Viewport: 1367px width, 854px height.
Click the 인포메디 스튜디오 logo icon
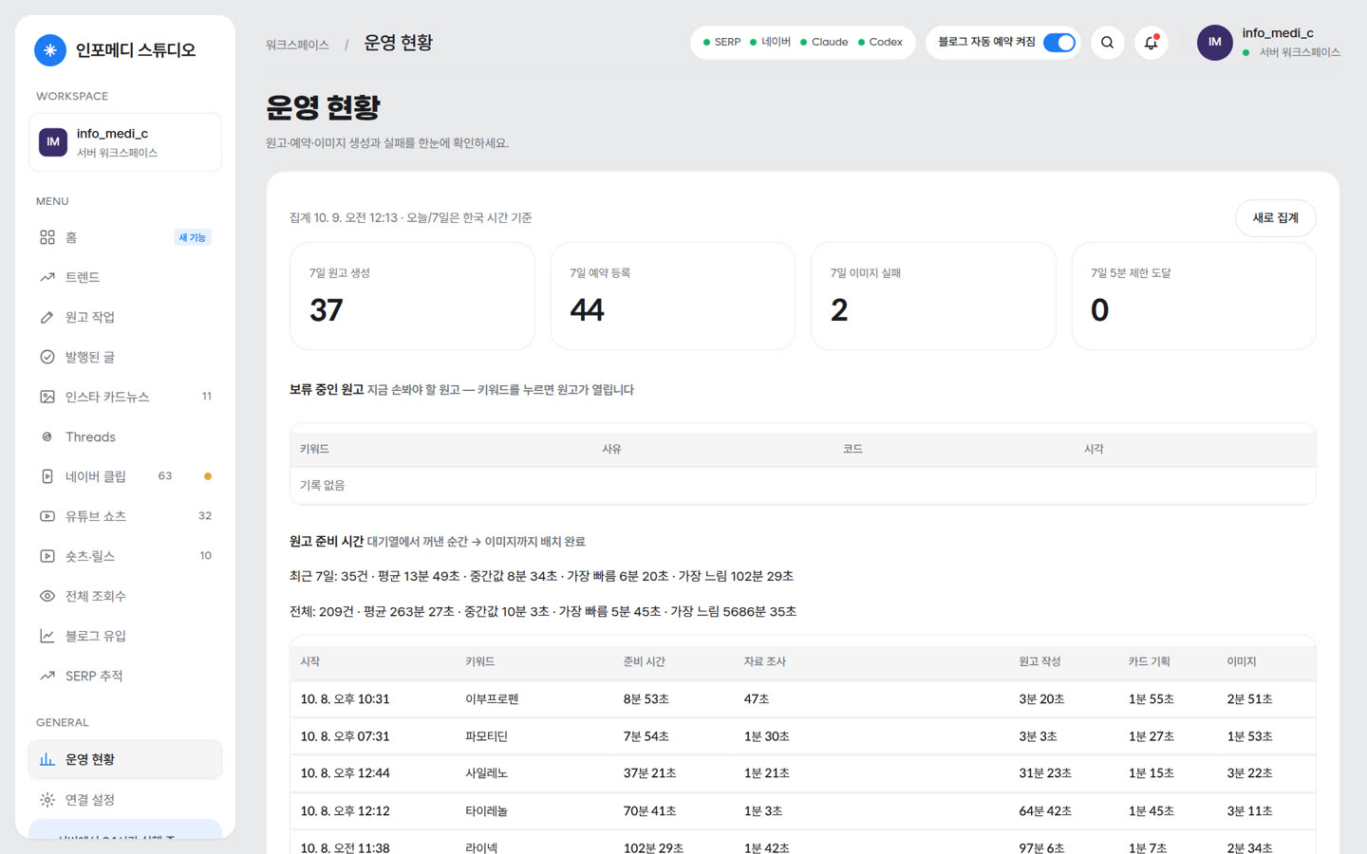coord(50,50)
